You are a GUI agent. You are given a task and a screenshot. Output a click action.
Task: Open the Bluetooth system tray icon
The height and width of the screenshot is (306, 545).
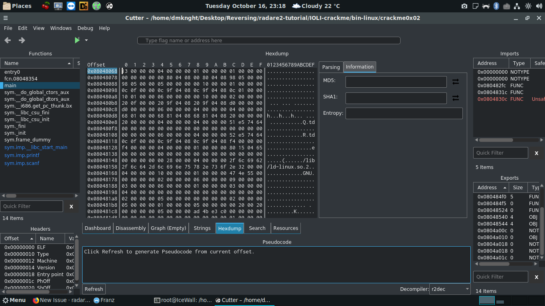pyautogui.click(x=496, y=6)
